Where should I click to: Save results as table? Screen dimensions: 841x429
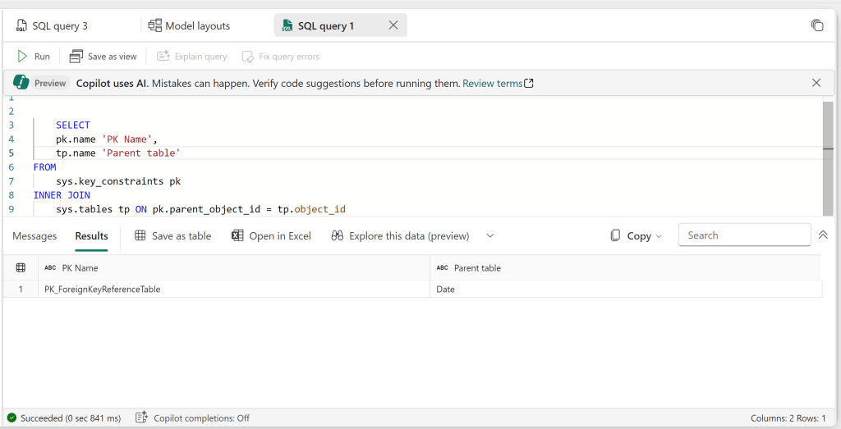[172, 236]
